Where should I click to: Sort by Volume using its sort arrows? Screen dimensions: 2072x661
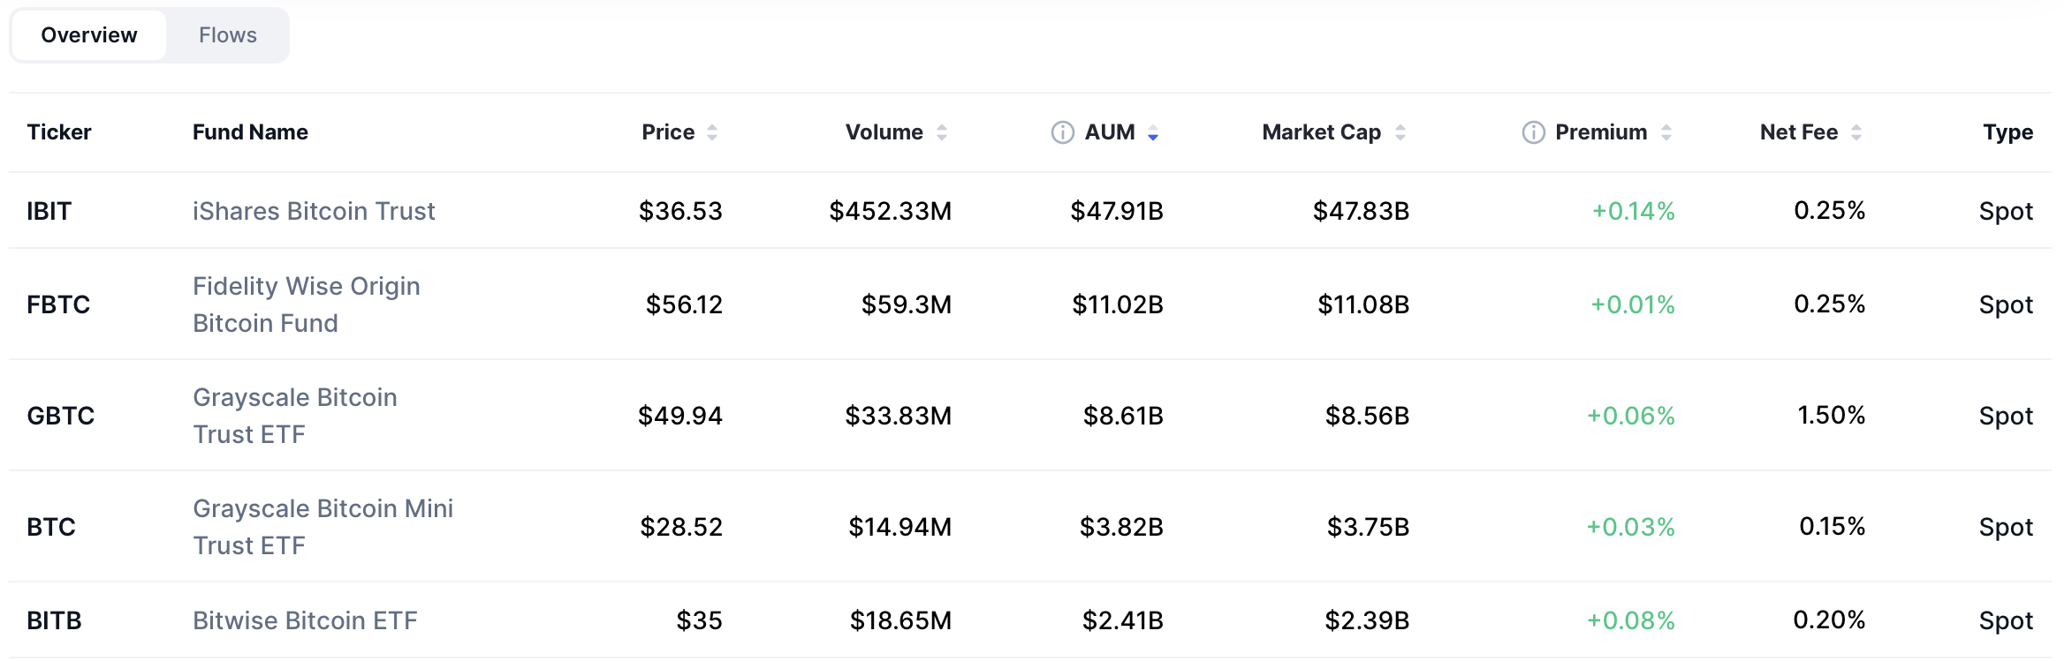942,132
